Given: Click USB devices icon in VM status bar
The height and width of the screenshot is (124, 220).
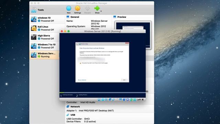Looking at the screenshot, I should [x=113, y=100].
